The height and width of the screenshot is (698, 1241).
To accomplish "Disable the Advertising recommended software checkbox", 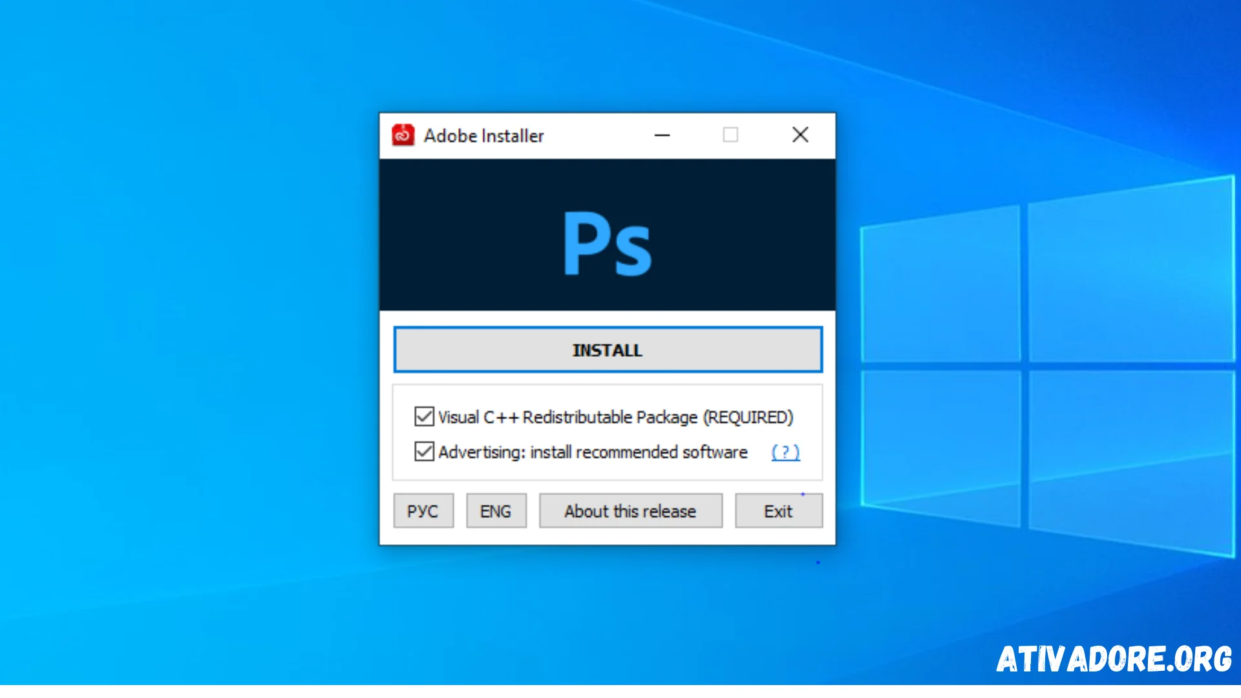I will click(x=423, y=452).
